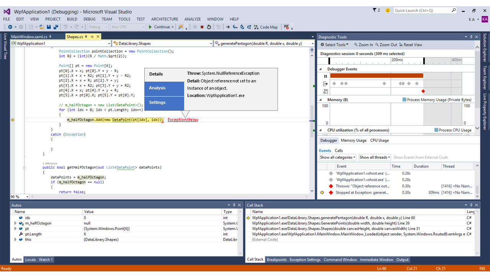Click the Break events pause track icon
This screenshot has width=490, height=276.
coord(325,76)
